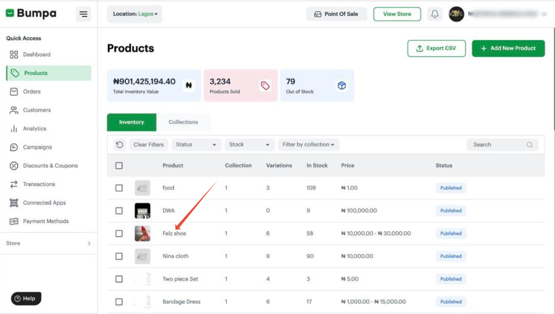This screenshot has width=555, height=314.
Task: Click the Analytics bar chart icon
Action: tap(14, 129)
